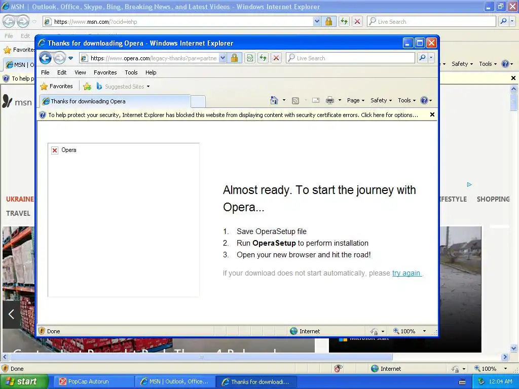Click SHOPPING category on MSN page
Image resolution: width=519 pixels, height=389 pixels.
click(x=493, y=199)
